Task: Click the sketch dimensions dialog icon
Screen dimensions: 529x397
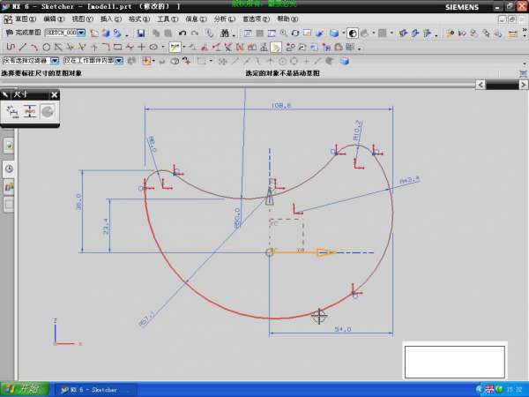Action: coord(12,111)
